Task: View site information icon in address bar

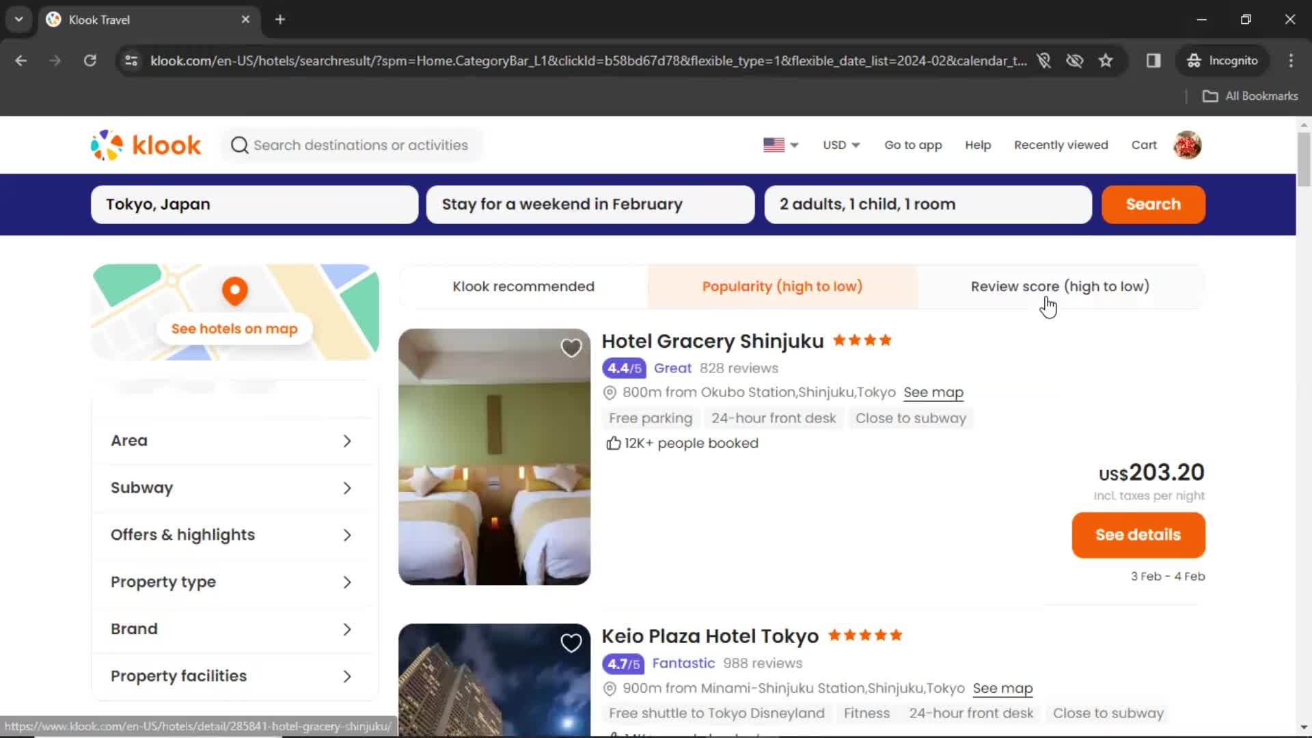Action: pos(131,61)
